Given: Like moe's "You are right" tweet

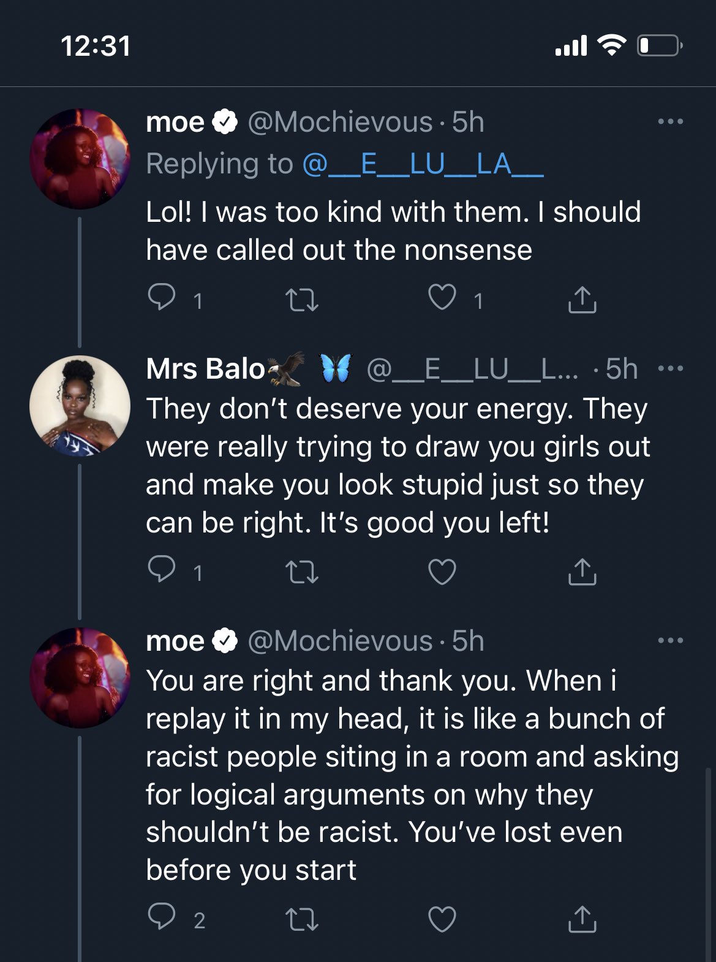Looking at the screenshot, I should click(442, 919).
